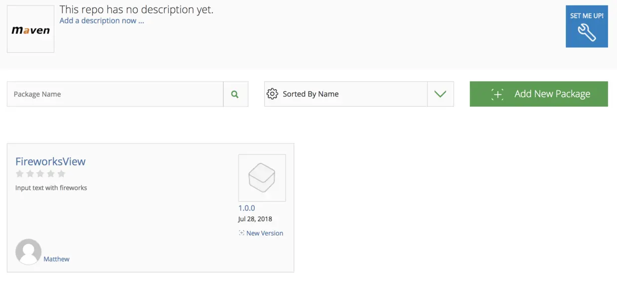Click the small plus icon beside New Version

pyautogui.click(x=241, y=233)
